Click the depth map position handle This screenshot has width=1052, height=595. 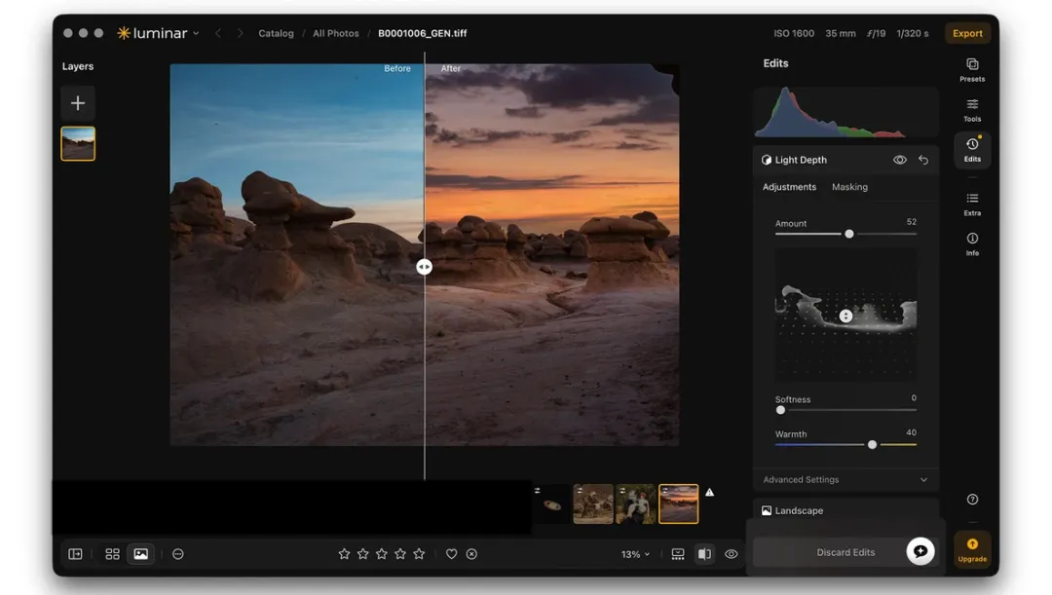pyautogui.click(x=845, y=316)
